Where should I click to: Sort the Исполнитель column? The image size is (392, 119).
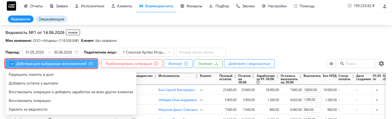click(197, 76)
